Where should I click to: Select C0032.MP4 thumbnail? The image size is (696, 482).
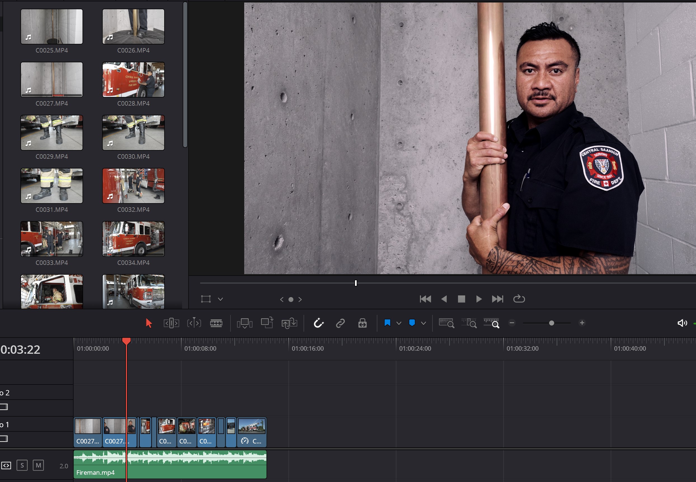click(133, 186)
